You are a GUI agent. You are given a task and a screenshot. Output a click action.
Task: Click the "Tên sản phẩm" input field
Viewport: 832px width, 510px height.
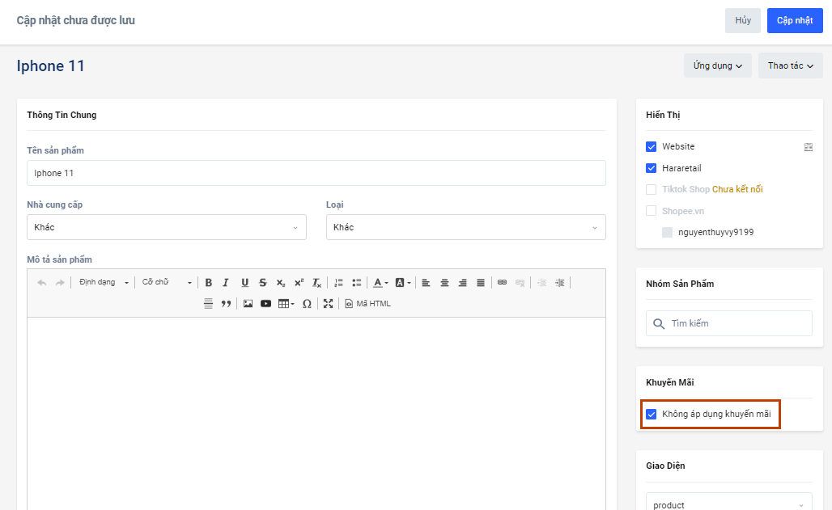pyautogui.click(x=316, y=173)
